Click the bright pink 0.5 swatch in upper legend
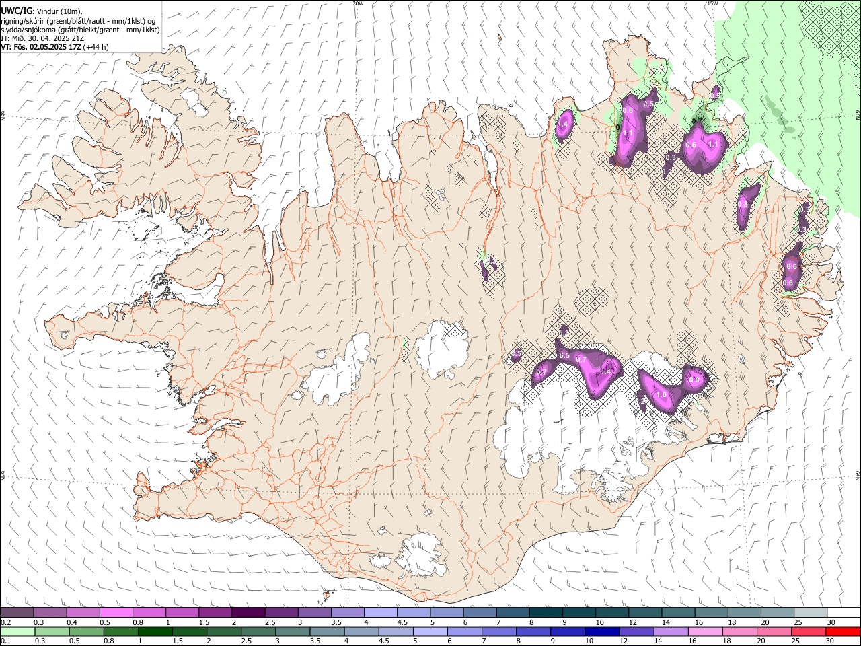 [x=116, y=613]
